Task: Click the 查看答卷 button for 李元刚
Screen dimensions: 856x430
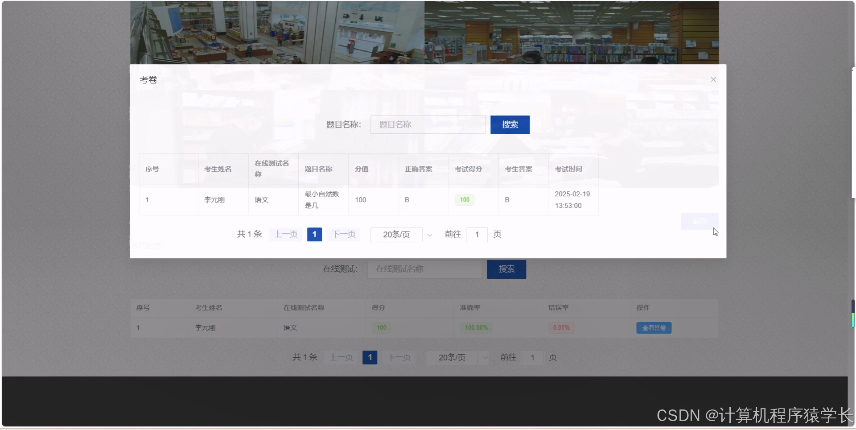Action: coord(653,327)
